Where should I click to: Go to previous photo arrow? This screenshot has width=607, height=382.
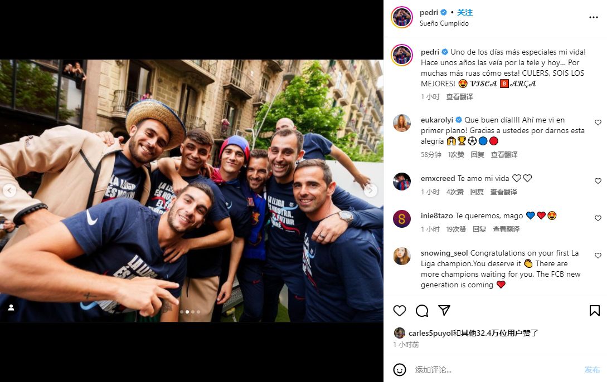(9, 190)
